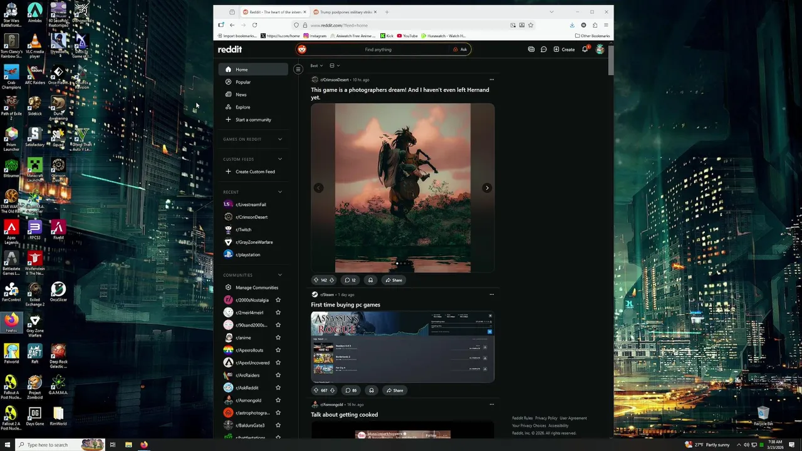Screen dimensions: 802x451
Task: Click Start a community
Action: point(253,120)
